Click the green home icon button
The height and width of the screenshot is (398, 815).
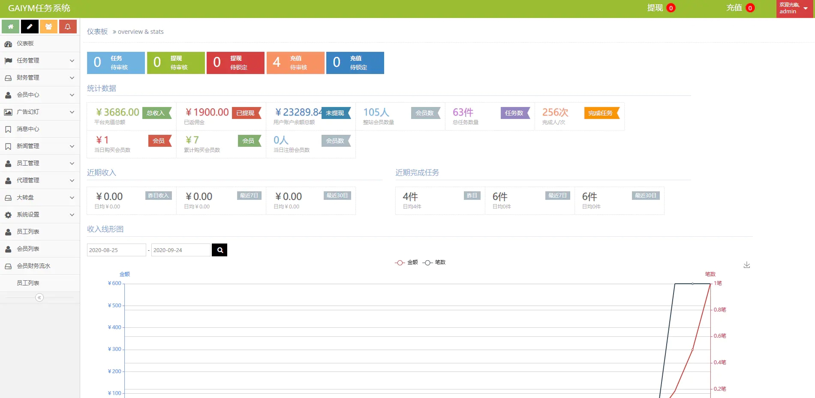[10, 27]
